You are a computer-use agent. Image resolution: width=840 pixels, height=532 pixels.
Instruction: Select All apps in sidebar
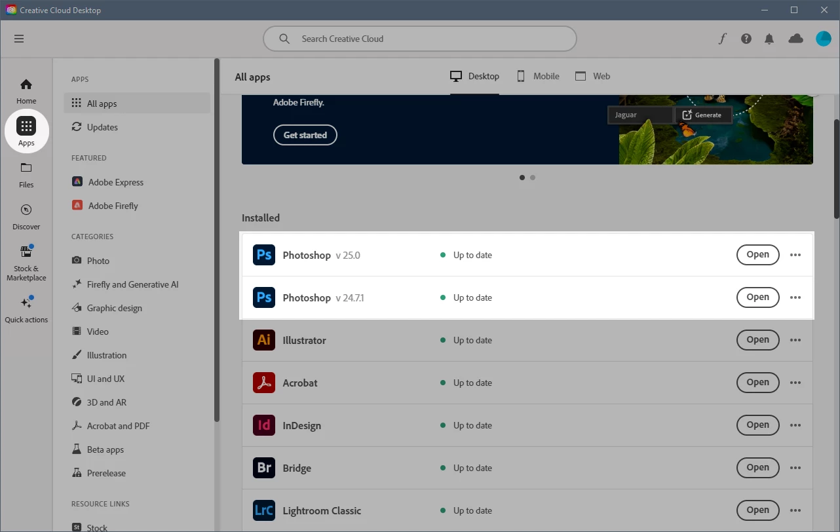[137, 104]
